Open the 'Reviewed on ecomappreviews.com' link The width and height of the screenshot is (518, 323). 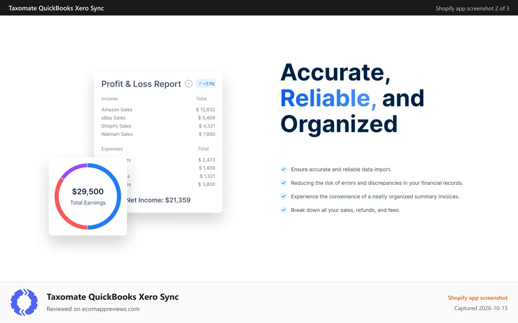(93, 309)
